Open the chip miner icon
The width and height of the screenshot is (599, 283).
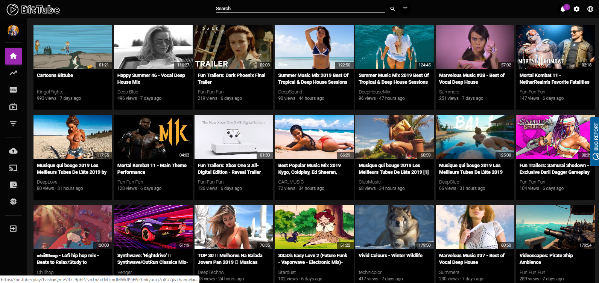(13, 202)
